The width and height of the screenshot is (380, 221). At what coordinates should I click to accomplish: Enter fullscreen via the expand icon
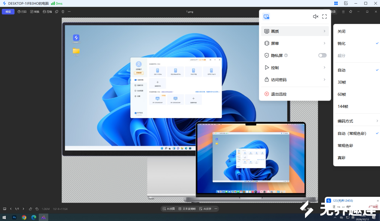pyautogui.click(x=325, y=17)
